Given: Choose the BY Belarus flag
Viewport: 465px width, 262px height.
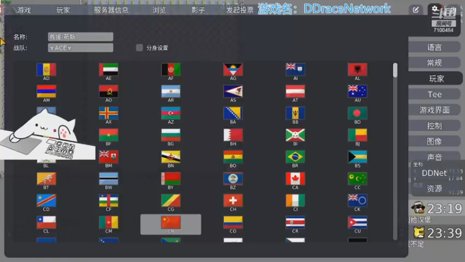Looking at the screenshot, I should [171, 179].
